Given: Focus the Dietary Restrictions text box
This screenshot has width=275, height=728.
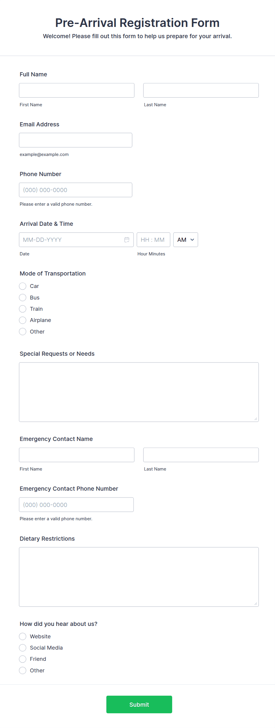Looking at the screenshot, I should pos(139,576).
